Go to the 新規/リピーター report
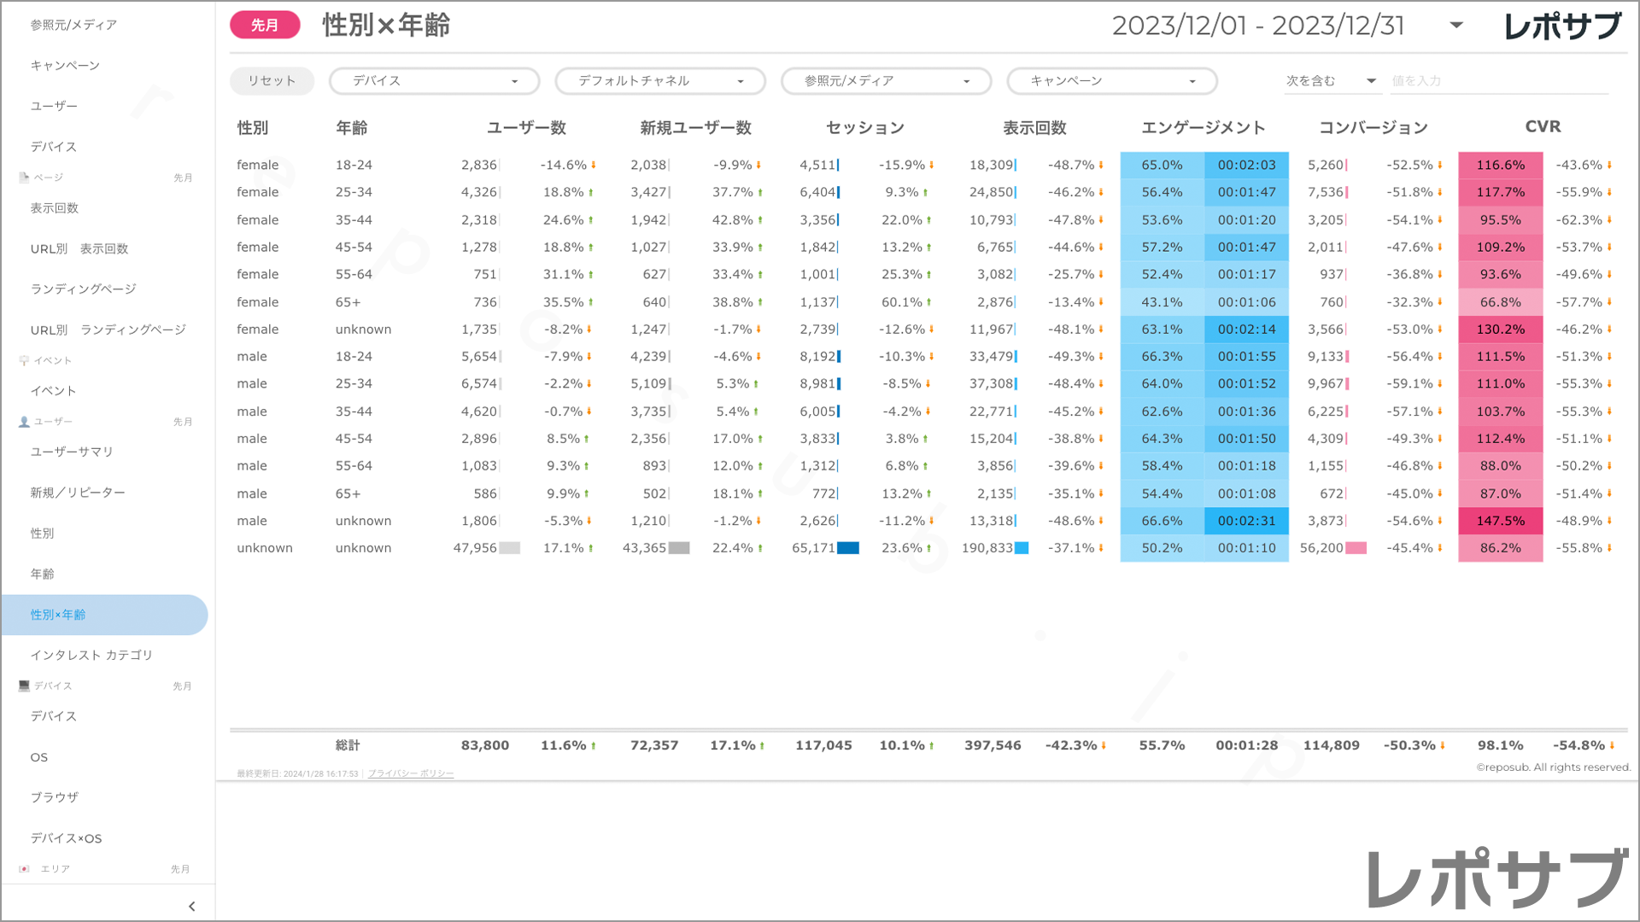 (x=78, y=493)
